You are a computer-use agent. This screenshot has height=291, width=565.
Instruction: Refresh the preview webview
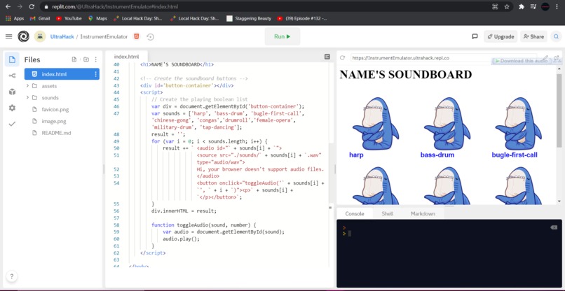(342, 57)
